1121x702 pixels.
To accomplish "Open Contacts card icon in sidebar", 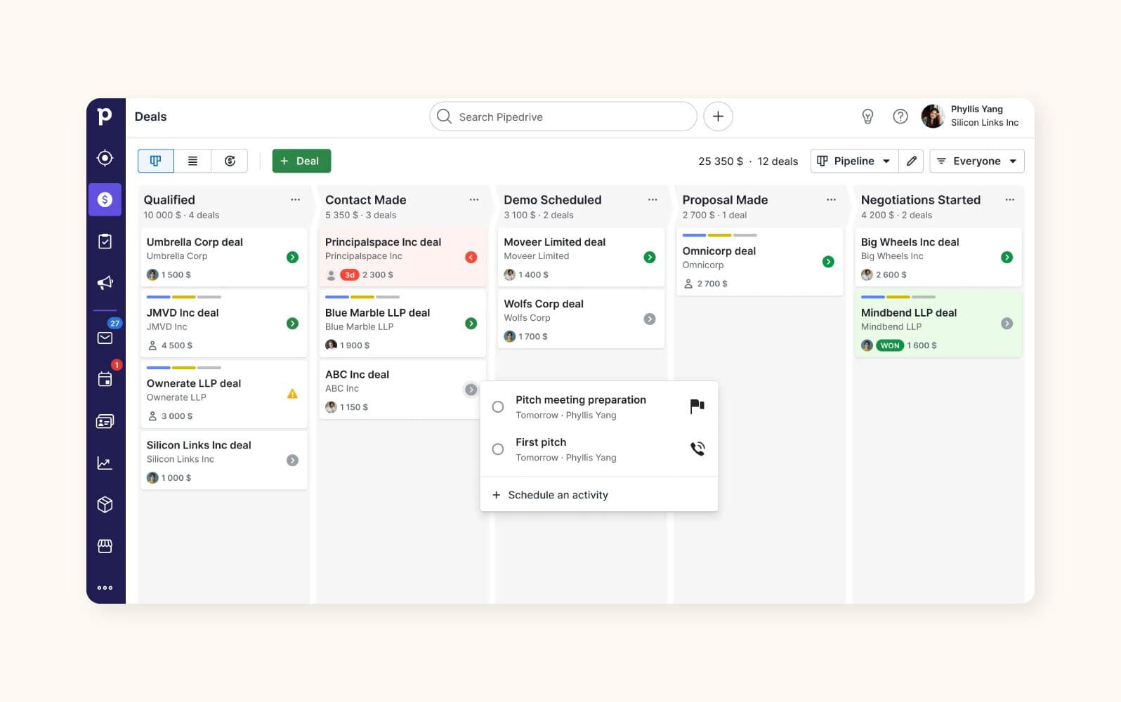I will tap(105, 421).
